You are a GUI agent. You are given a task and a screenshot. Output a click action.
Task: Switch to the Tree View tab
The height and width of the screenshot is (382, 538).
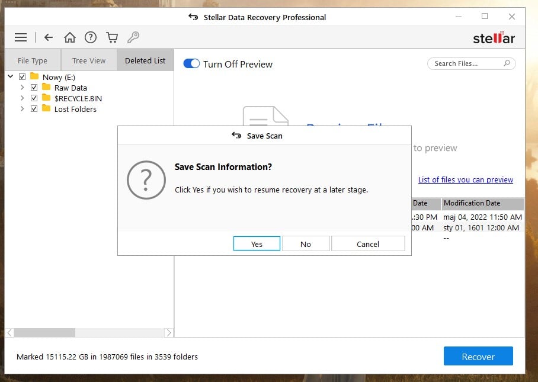[89, 60]
